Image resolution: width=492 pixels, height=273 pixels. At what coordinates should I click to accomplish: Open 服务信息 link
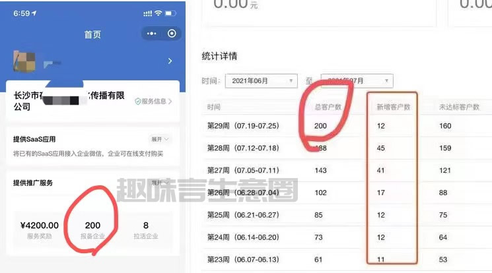click(x=153, y=102)
